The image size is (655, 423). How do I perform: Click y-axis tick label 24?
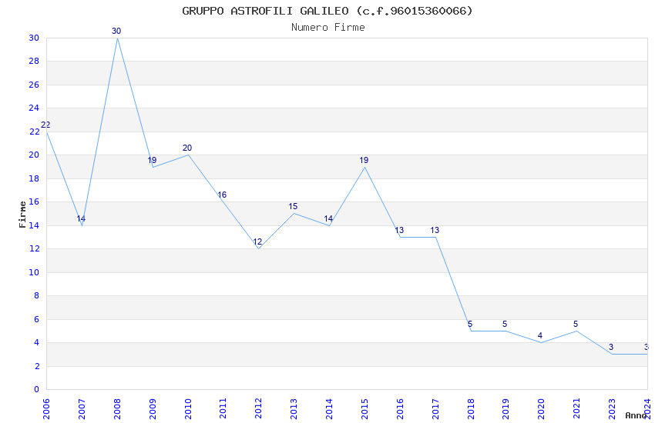34,108
